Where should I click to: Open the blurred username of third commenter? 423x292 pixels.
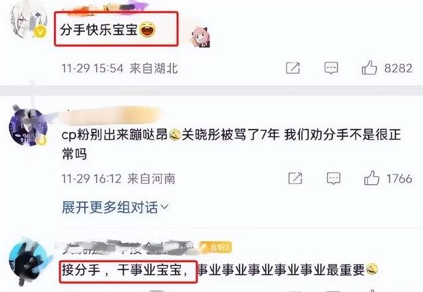click(x=127, y=247)
